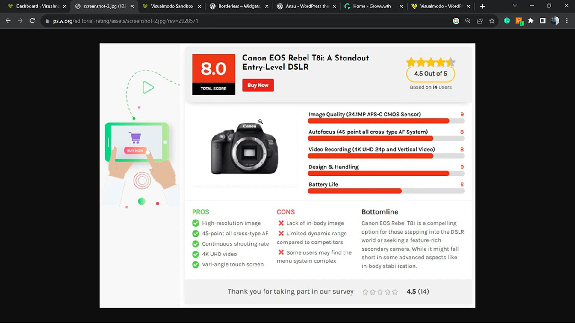Open the Extensions puzzle menu
Screen dimensions: 575x323
[531, 21]
